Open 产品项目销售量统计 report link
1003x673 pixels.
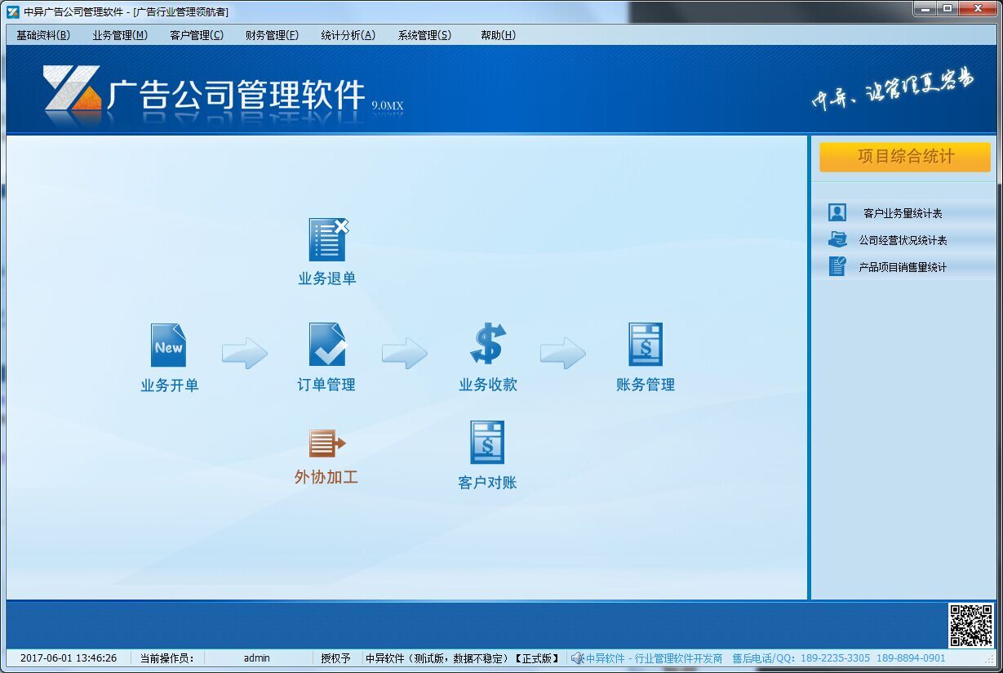click(903, 267)
